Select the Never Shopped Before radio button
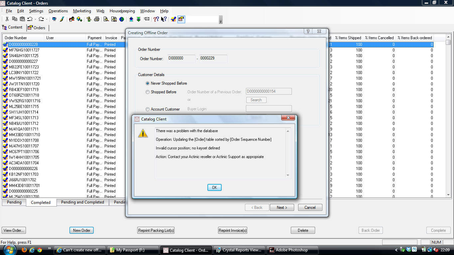Image resolution: width=454 pixels, height=255 pixels. coord(148,83)
